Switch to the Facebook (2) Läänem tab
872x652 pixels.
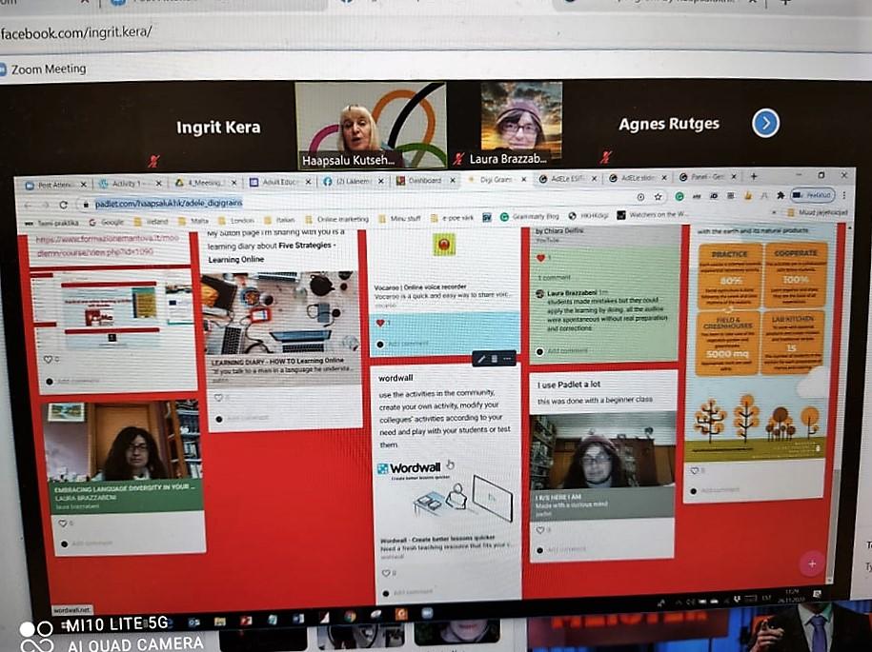[x=353, y=182]
